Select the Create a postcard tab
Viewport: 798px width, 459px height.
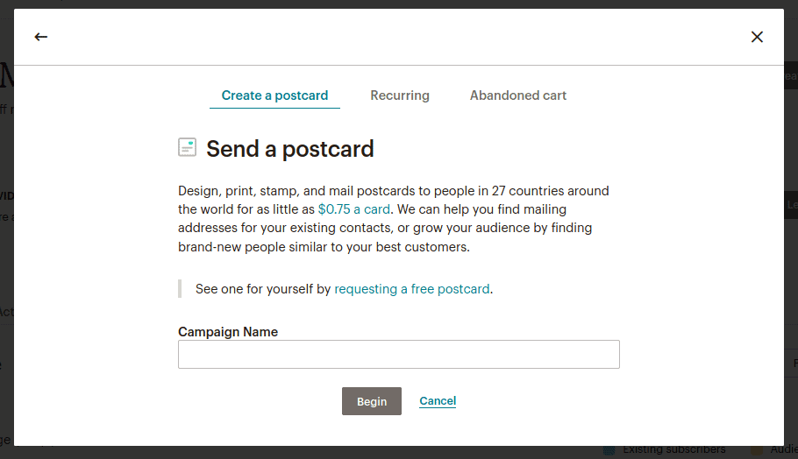(x=274, y=95)
